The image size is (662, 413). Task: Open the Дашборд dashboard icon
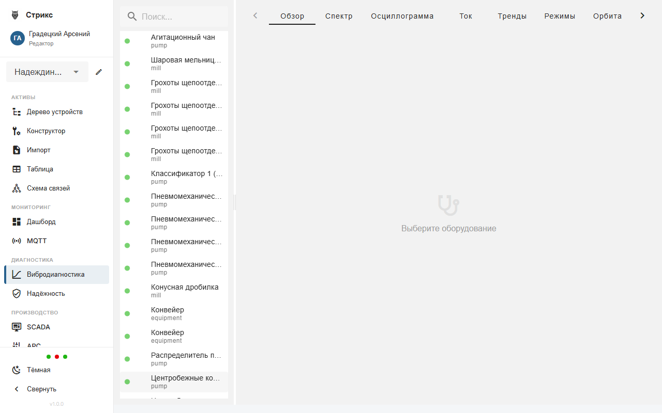[x=17, y=222]
